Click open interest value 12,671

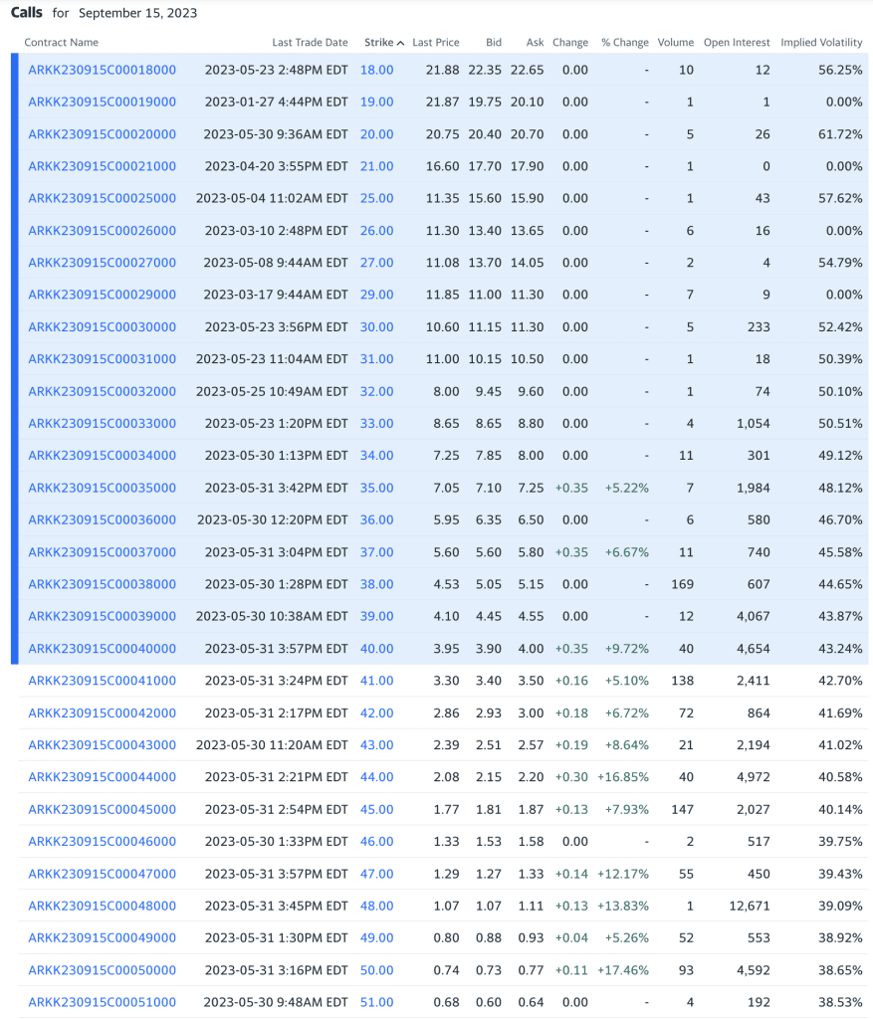750,906
